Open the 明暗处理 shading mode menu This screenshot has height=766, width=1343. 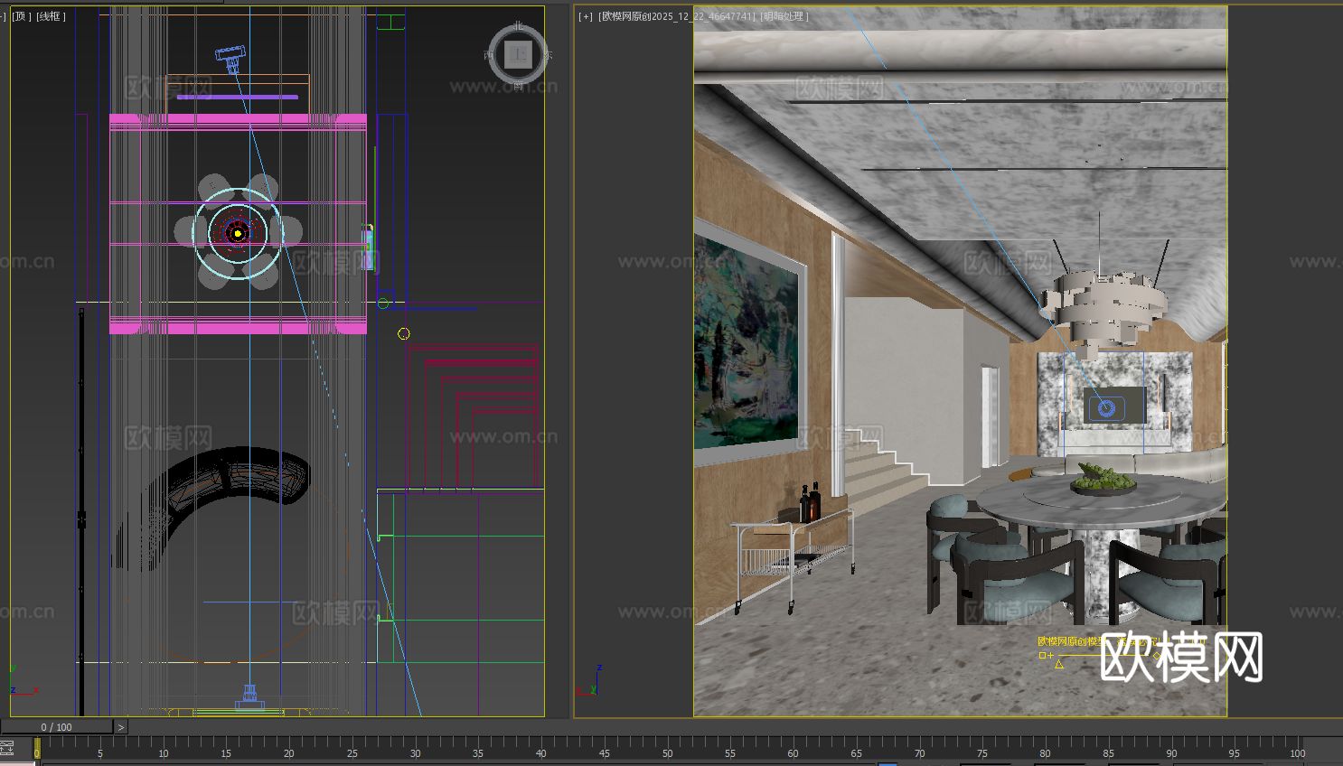[784, 16]
